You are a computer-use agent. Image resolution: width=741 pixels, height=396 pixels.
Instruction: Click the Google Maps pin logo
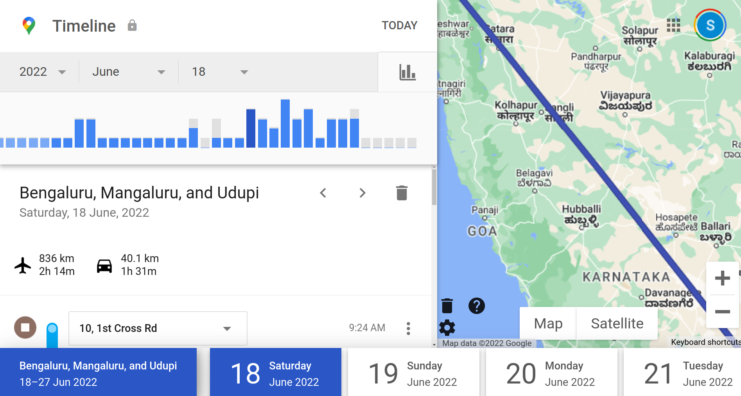[29, 26]
